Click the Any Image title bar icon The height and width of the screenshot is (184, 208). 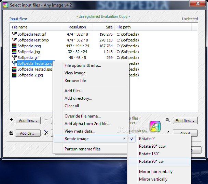point(5,5)
